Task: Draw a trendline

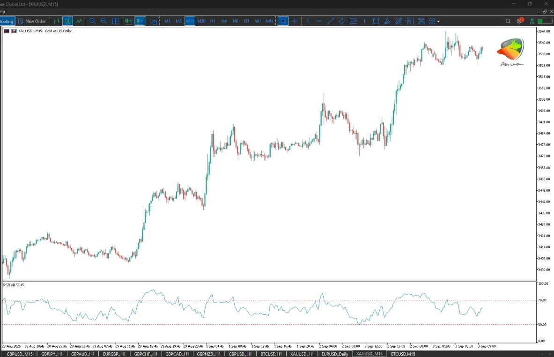Action: (330, 21)
